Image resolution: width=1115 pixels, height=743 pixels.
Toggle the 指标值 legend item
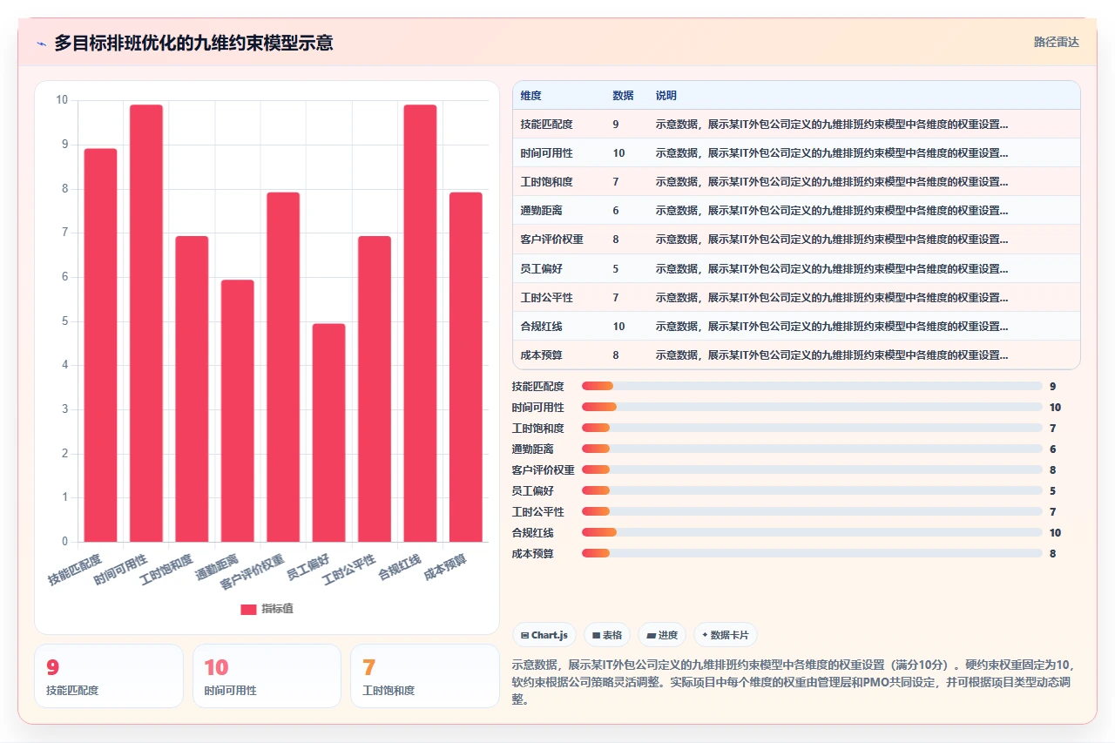267,609
